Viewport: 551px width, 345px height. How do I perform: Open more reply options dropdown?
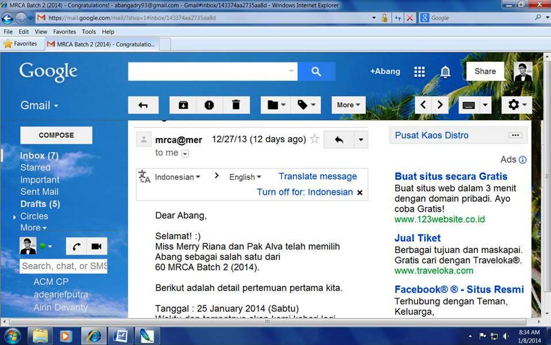(x=361, y=140)
